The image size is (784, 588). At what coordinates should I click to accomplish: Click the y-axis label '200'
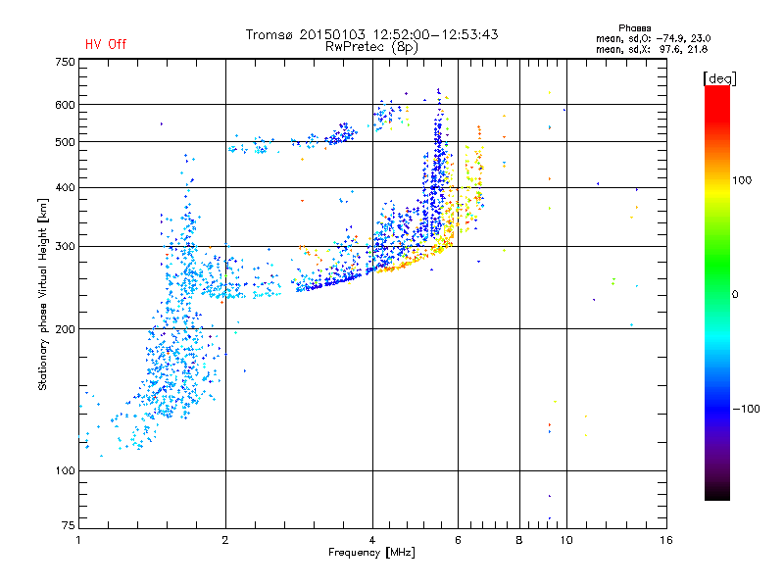pos(65,329)
